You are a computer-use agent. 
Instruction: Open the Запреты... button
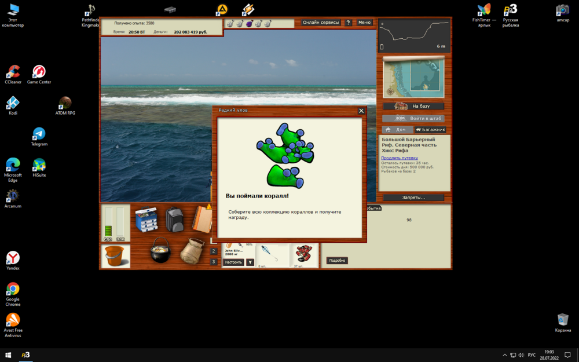click(x=413, y=198)
